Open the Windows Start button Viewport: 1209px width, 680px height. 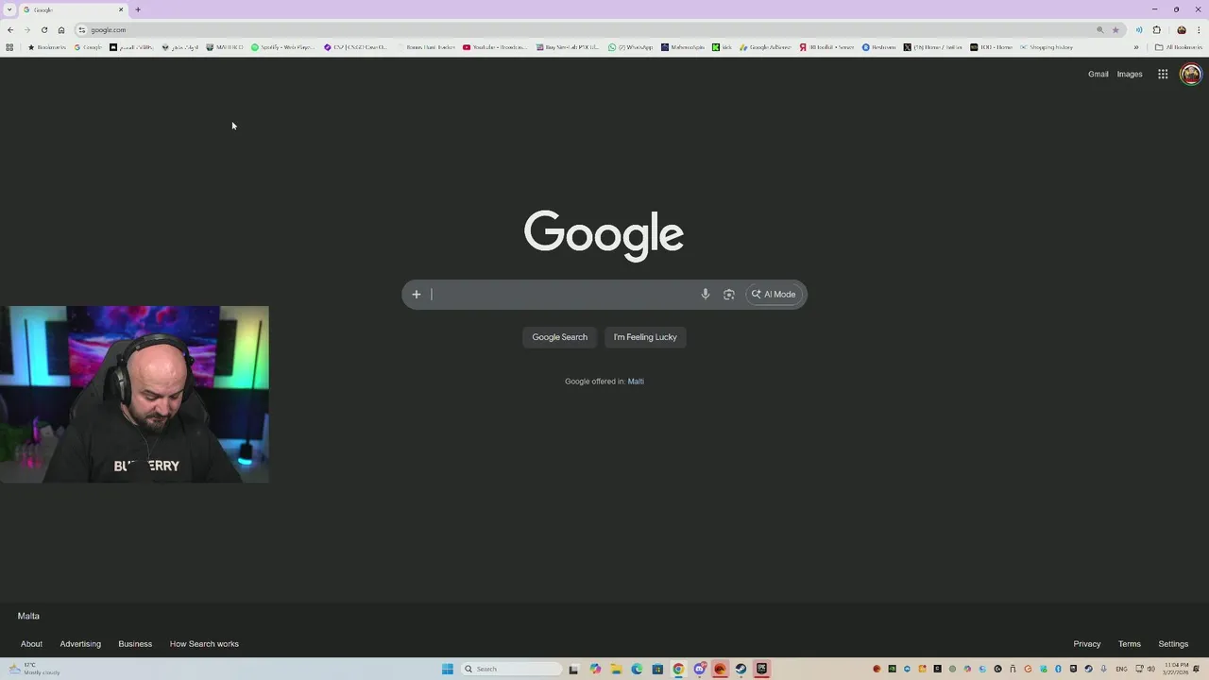447,669
